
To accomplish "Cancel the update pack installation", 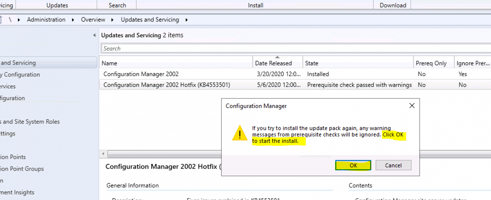I will click(393, 165).
